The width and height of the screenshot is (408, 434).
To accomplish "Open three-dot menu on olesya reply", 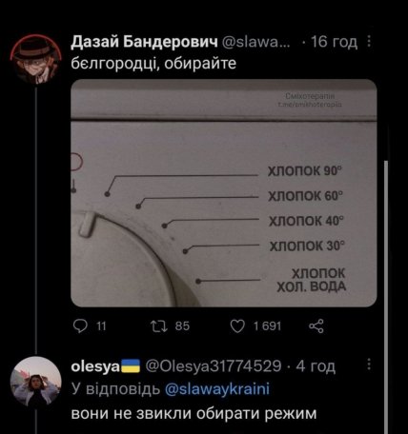I will [369, 365].
